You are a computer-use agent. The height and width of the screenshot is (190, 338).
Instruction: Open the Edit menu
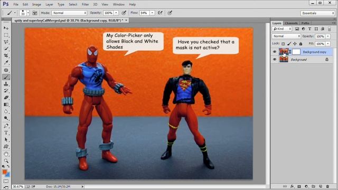25,4
